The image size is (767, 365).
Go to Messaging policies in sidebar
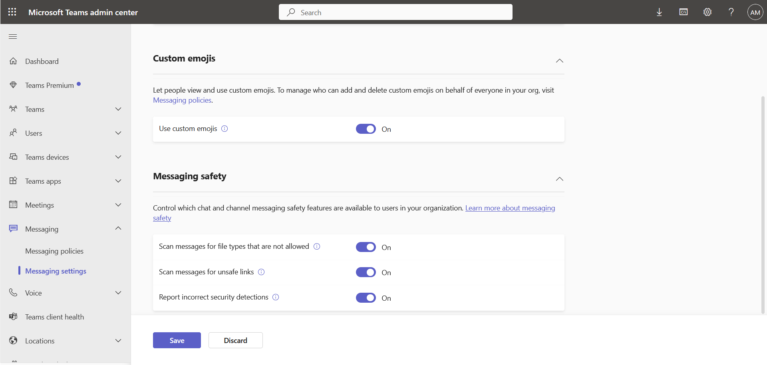point(54,251)
